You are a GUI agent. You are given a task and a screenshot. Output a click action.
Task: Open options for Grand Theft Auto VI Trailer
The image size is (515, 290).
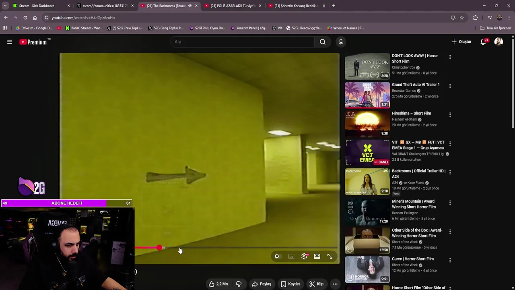tap(450, 86)
